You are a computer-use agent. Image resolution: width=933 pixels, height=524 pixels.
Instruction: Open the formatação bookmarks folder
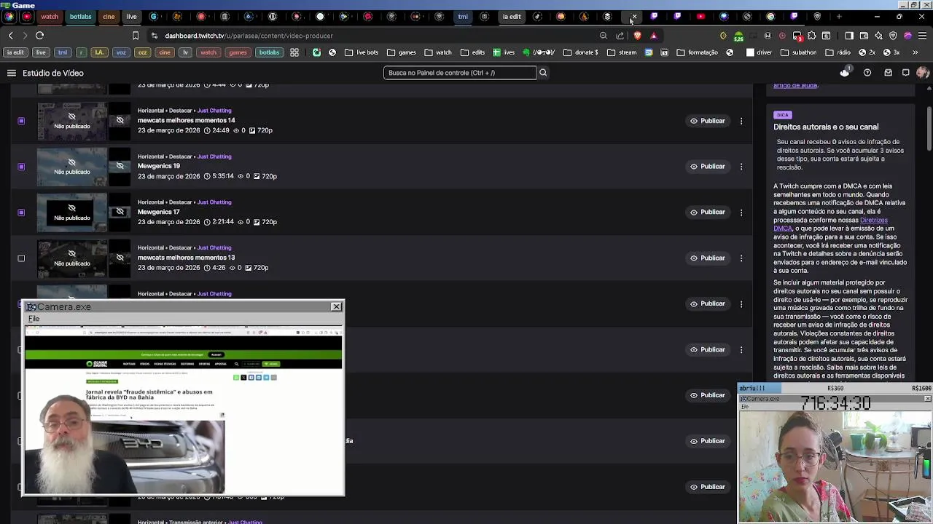coord(697,52)
